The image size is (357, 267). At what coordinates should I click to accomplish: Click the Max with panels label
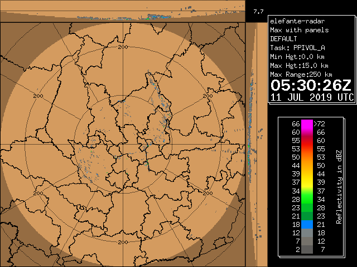[x=299, y=30]
